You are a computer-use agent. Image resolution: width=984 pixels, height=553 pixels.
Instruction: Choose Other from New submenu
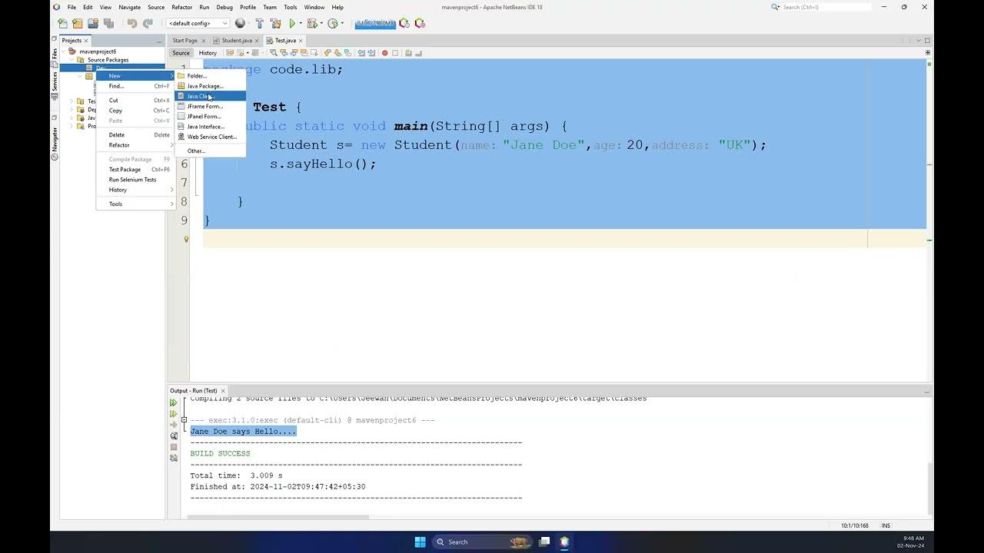(211, 151)
